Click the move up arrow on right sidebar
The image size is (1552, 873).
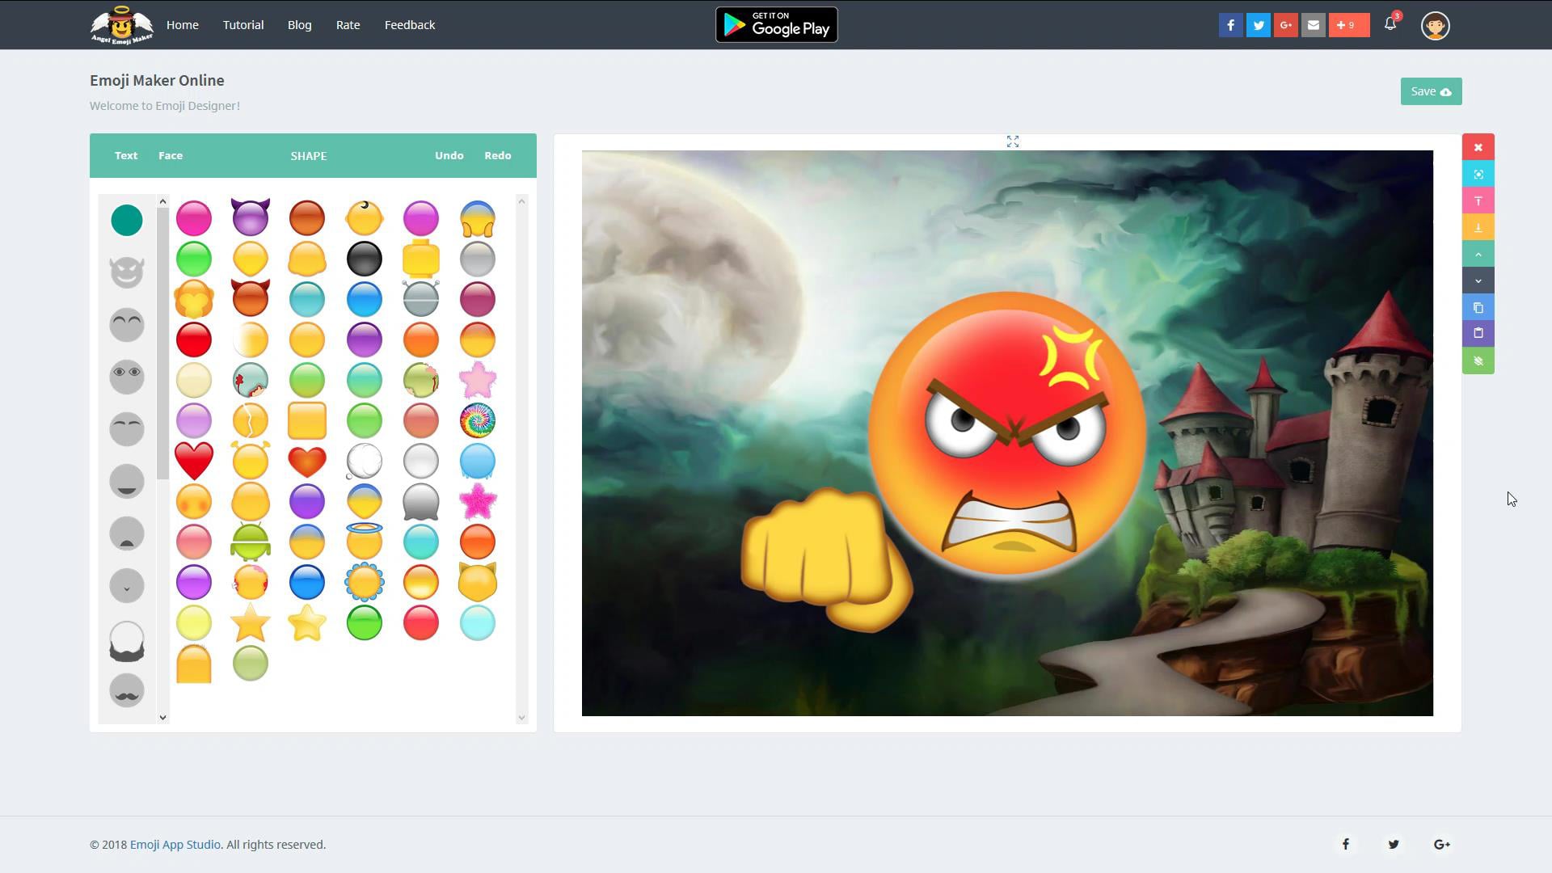coord(1478,254)
